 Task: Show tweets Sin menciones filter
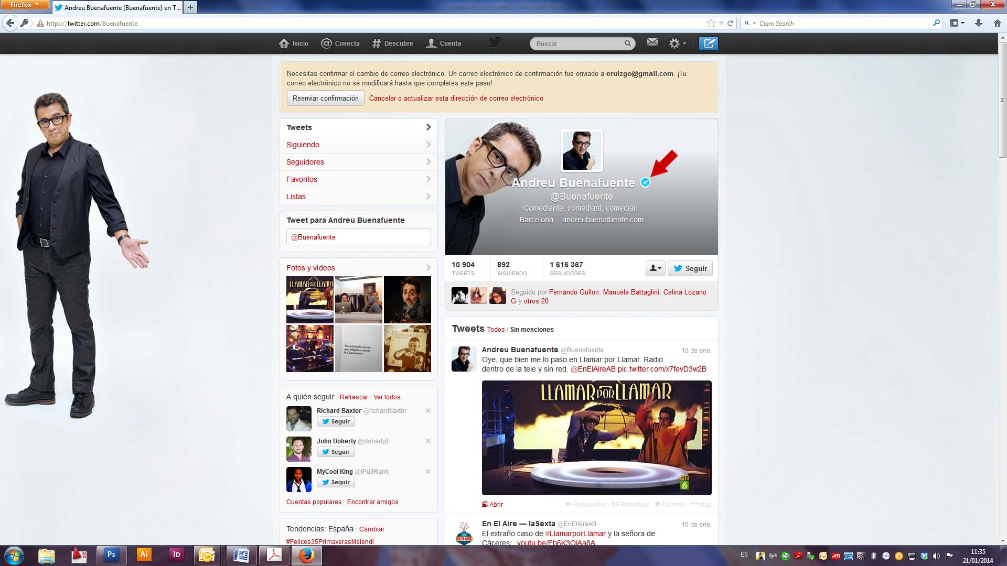pyautogui.click(x=531, y=330)
